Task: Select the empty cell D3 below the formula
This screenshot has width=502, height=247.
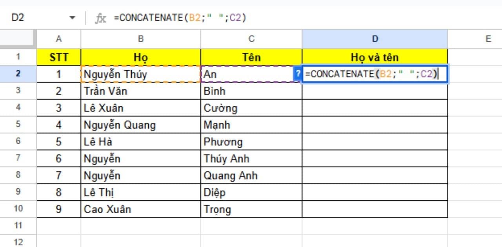Action: pyautogui.click(x=375, y=91)
